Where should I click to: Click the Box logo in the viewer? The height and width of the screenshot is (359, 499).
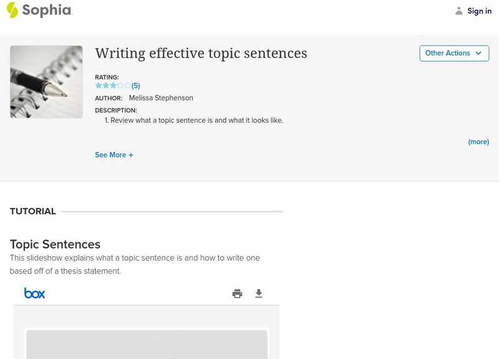pyautogui.click(x=34, y=293)
